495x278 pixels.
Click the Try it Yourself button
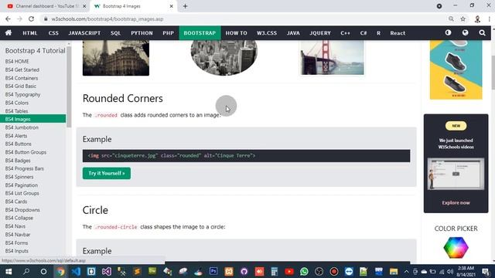(x=107, y=173)
